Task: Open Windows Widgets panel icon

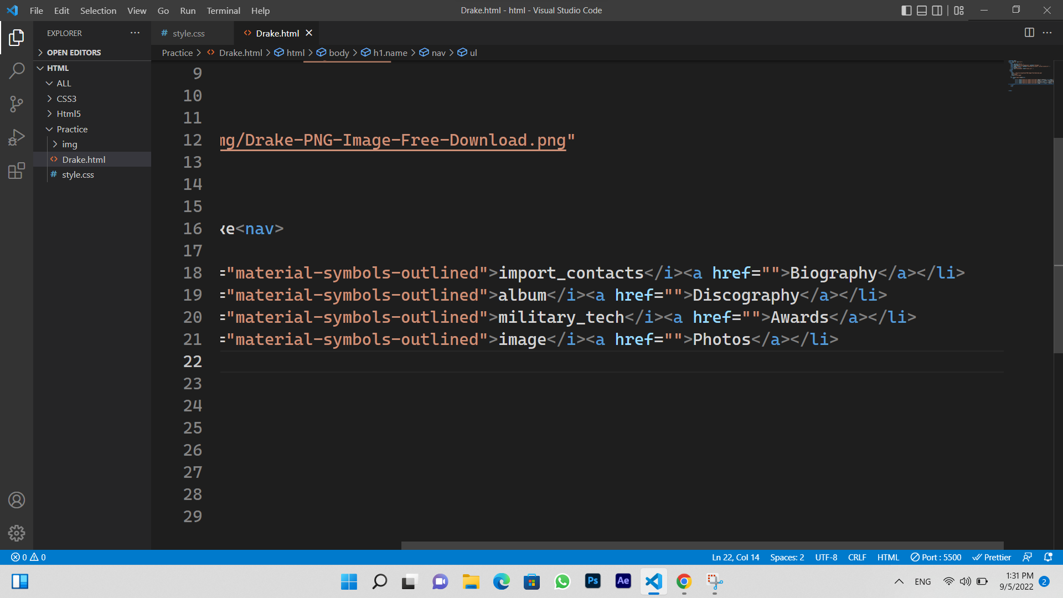Action: coord(20,581)
